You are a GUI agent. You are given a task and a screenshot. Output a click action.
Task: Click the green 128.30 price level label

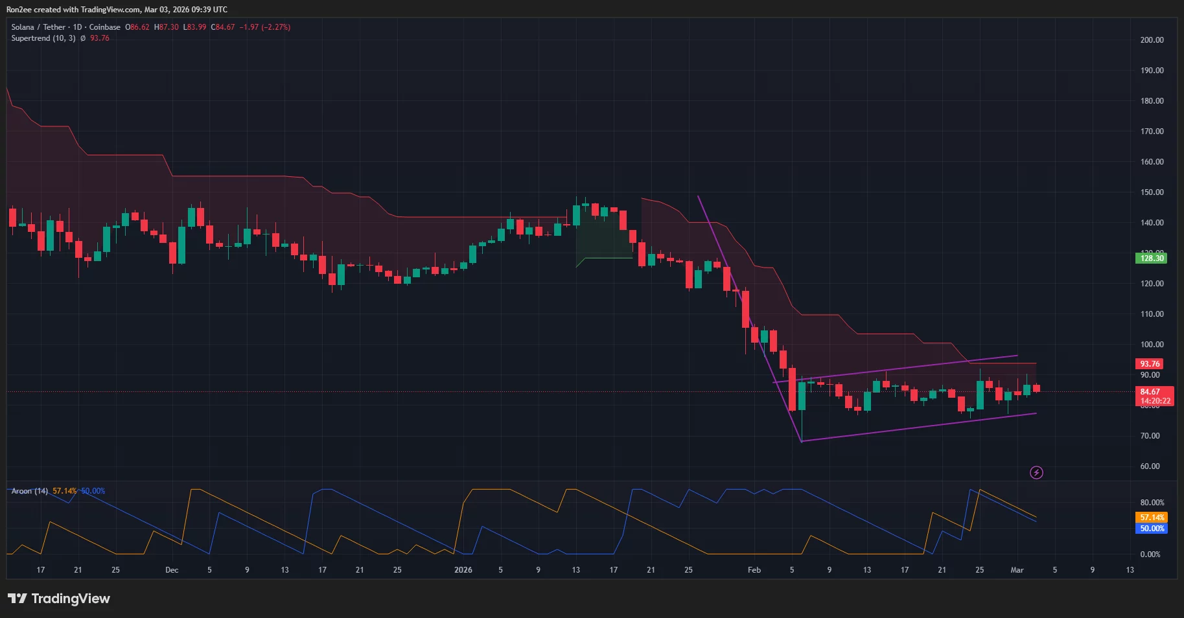(1151, 258)
